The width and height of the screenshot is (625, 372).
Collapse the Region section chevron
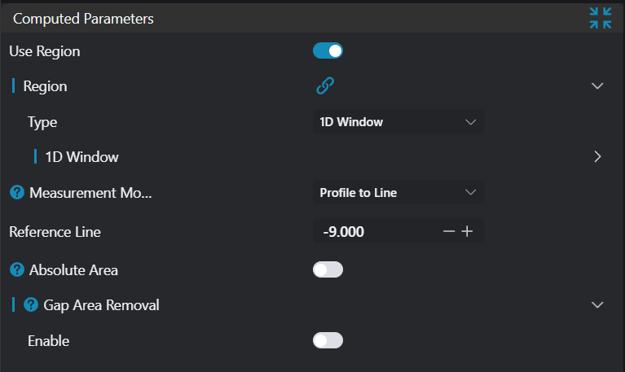tap(597, 86)
